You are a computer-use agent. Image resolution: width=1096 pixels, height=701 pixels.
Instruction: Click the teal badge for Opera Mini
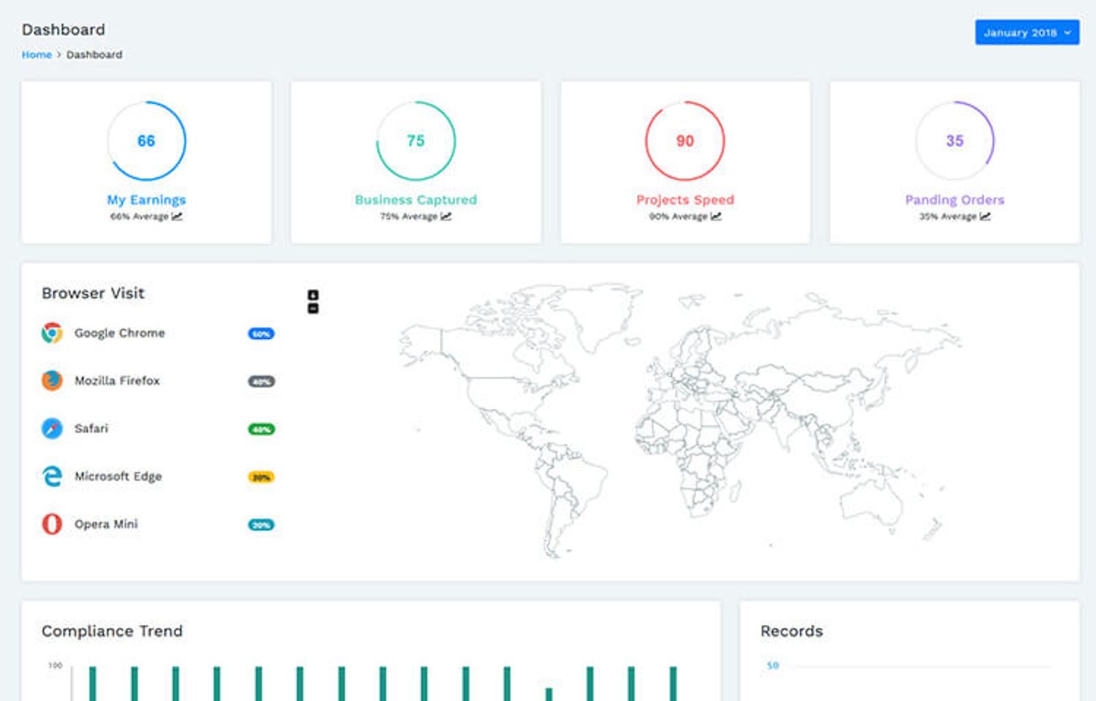[261, 525]
